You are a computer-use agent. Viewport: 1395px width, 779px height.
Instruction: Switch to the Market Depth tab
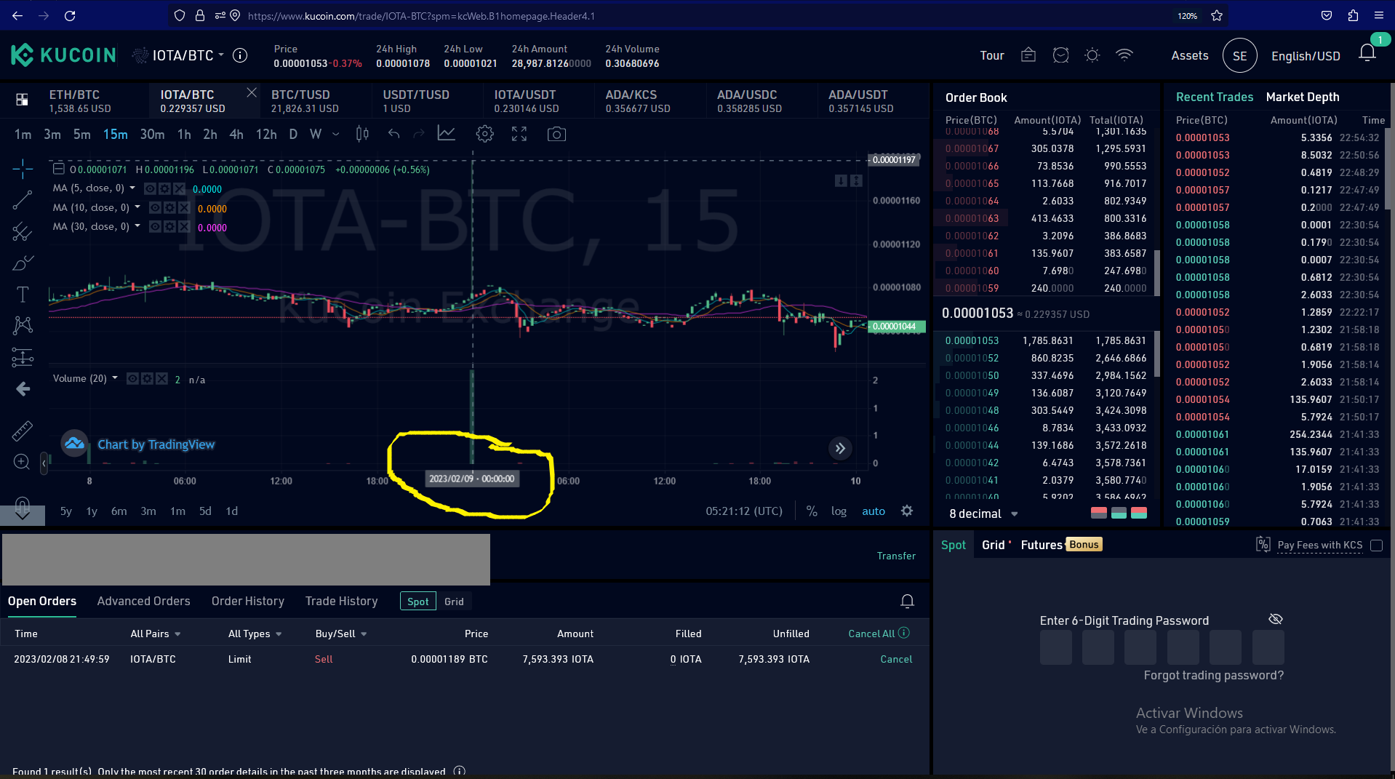(x=1302, y=97)
